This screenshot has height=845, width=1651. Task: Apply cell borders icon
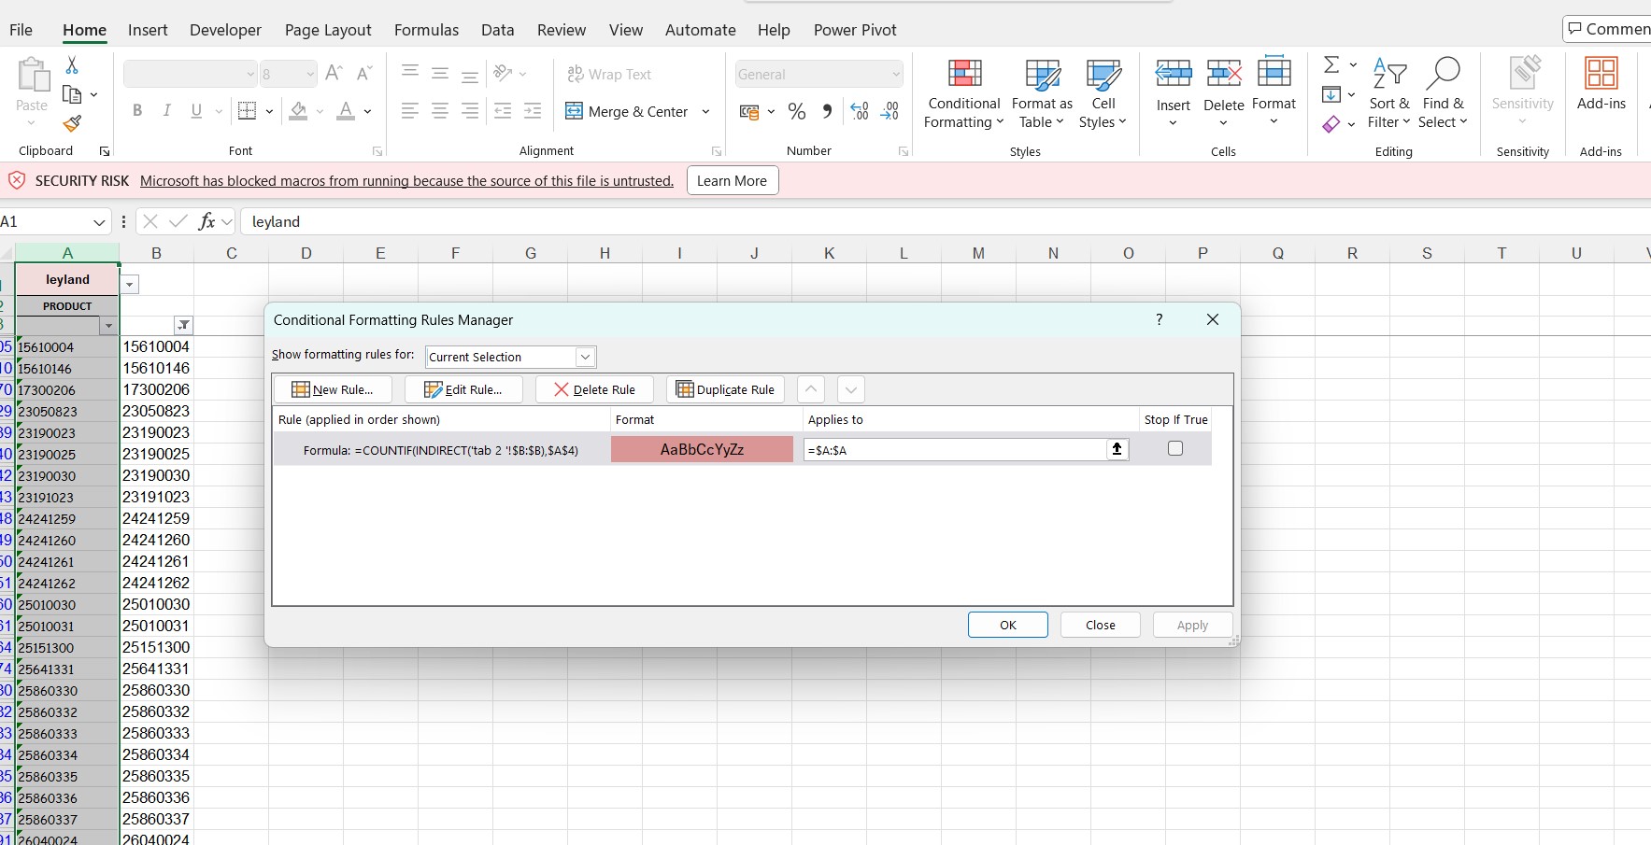(x=248, y=111)
